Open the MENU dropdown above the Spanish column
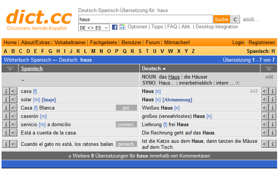The height and width of the screenshot is (170, 279). click(x=10, y=68)
